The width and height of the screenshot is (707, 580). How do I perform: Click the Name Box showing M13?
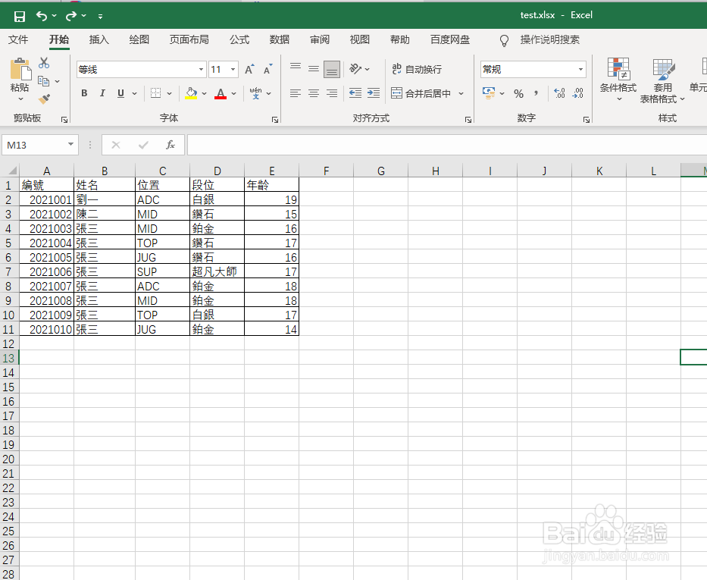tap(39, 145)
